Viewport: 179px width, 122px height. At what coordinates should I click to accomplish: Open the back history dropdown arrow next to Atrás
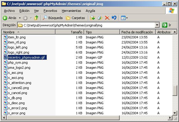tap(20, 18)
